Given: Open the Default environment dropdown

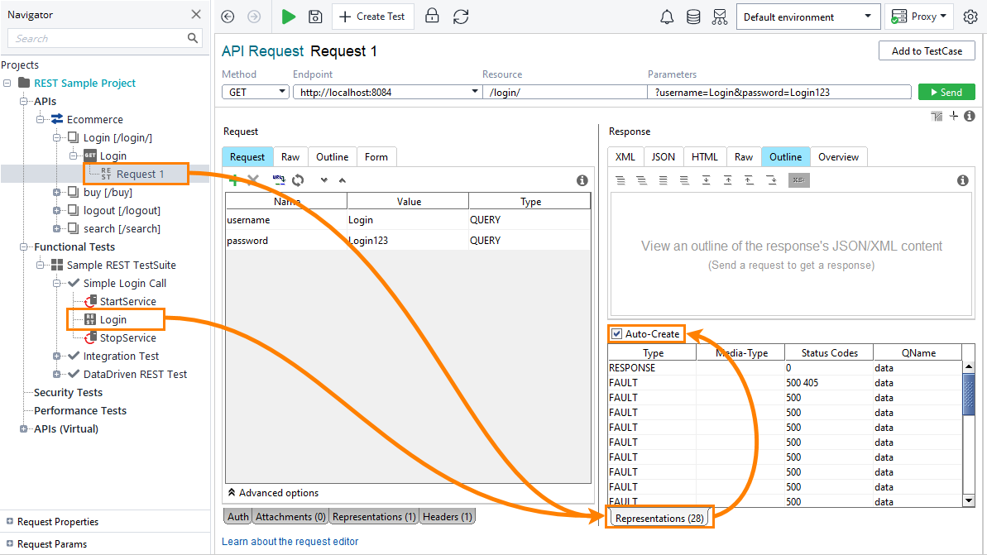Looking at the screenshot, I should 866,17.
